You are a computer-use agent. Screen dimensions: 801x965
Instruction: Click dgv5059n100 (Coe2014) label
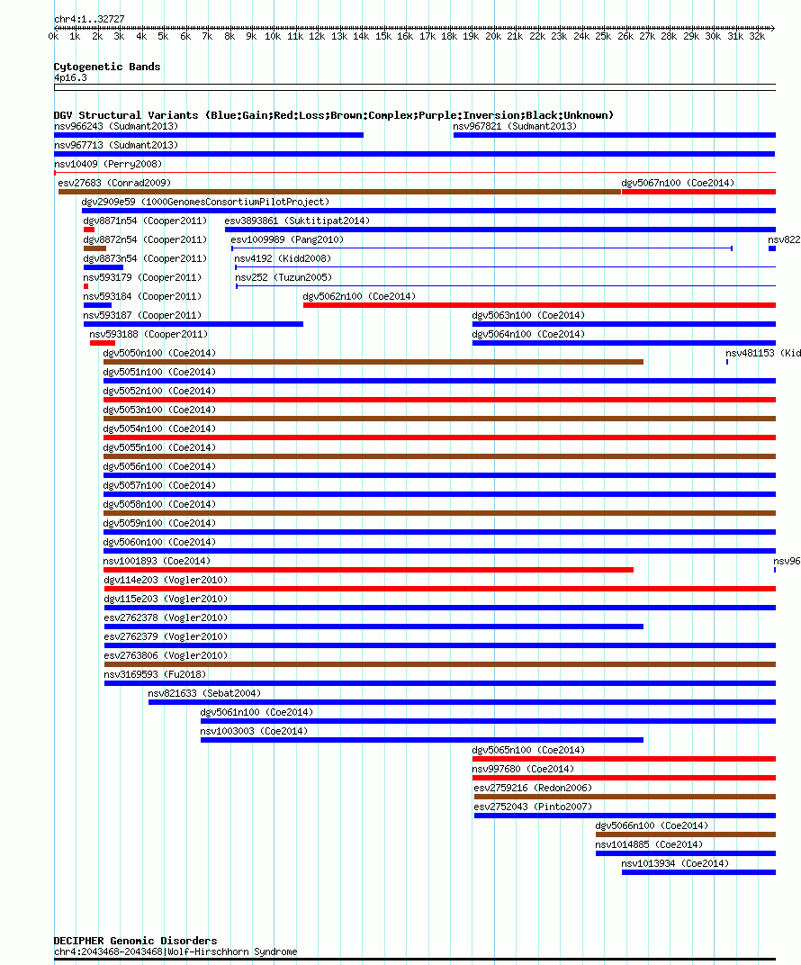pos(159,523)
